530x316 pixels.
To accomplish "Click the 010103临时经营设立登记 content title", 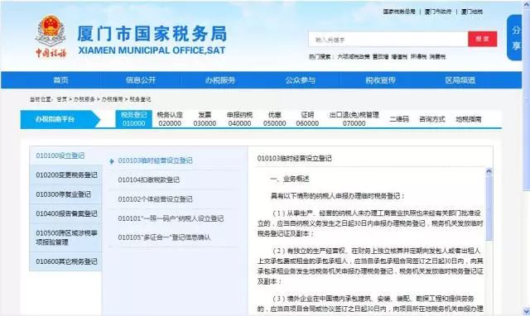I will tap(295, 158).
